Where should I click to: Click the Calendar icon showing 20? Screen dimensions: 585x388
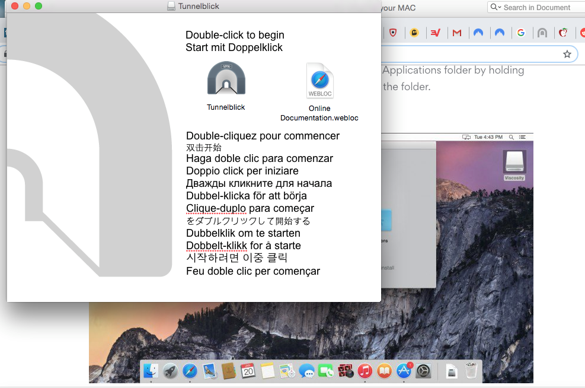248,371
